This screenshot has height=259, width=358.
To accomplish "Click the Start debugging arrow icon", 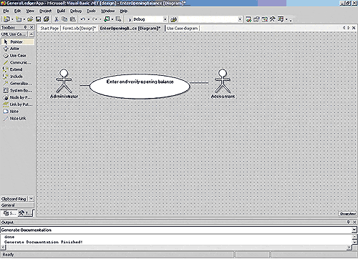I will click(x=130, y=19).
